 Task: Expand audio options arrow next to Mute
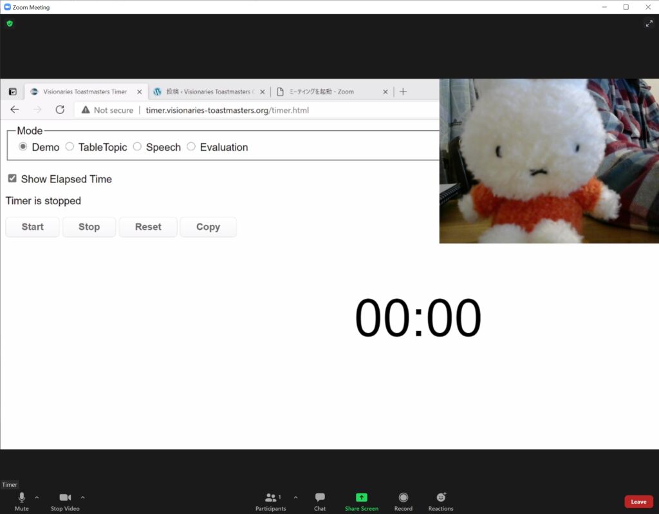[37, 498]
